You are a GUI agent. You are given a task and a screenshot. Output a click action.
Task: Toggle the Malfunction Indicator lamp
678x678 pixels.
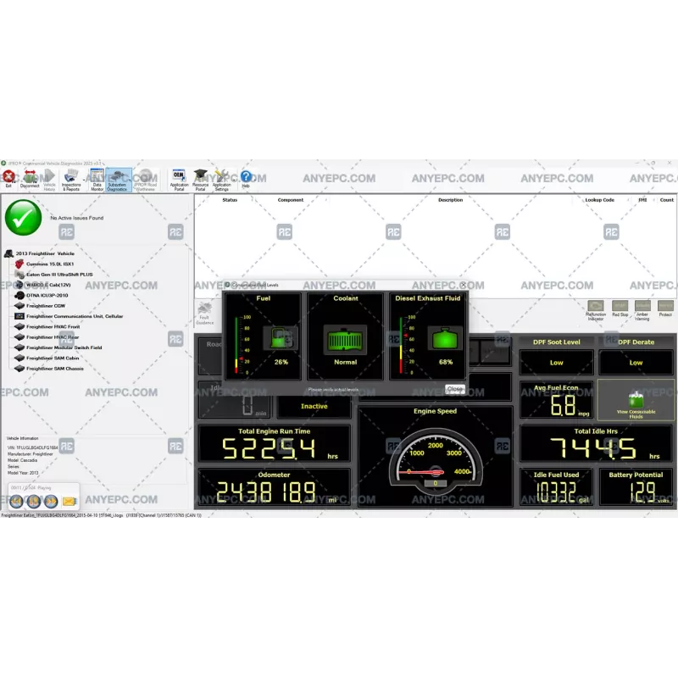point(596,304)
